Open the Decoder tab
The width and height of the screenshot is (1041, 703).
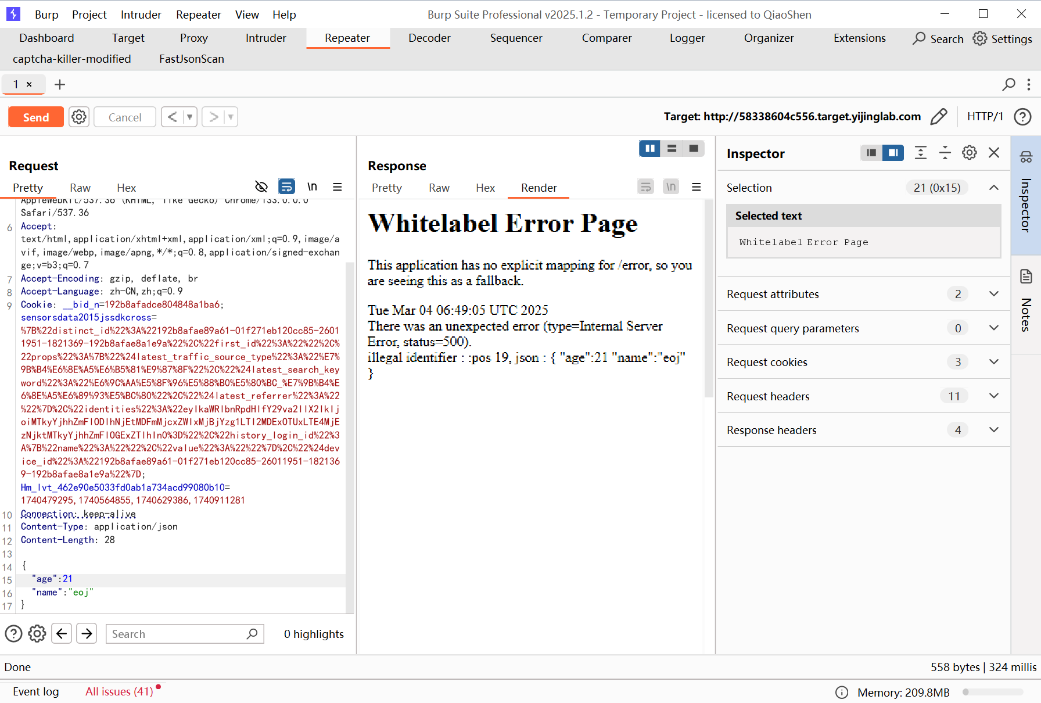point(429,38)
